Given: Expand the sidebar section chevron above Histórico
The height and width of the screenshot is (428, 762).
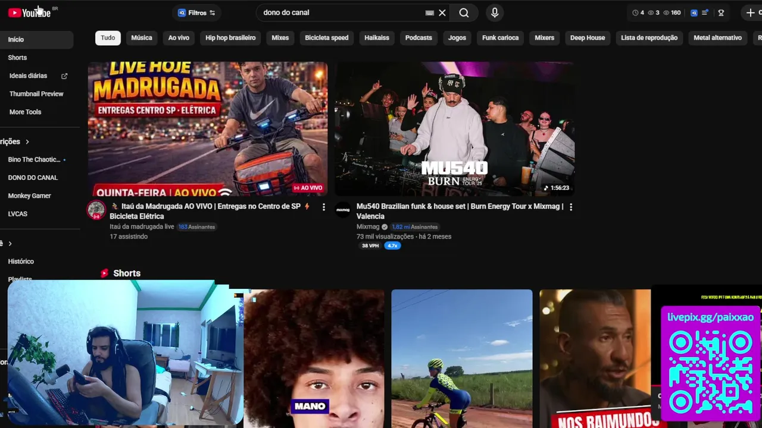Looking at the screenshot, I should [x=10, y=244].
